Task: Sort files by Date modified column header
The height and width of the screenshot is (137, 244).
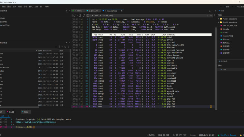Action: 45,51
